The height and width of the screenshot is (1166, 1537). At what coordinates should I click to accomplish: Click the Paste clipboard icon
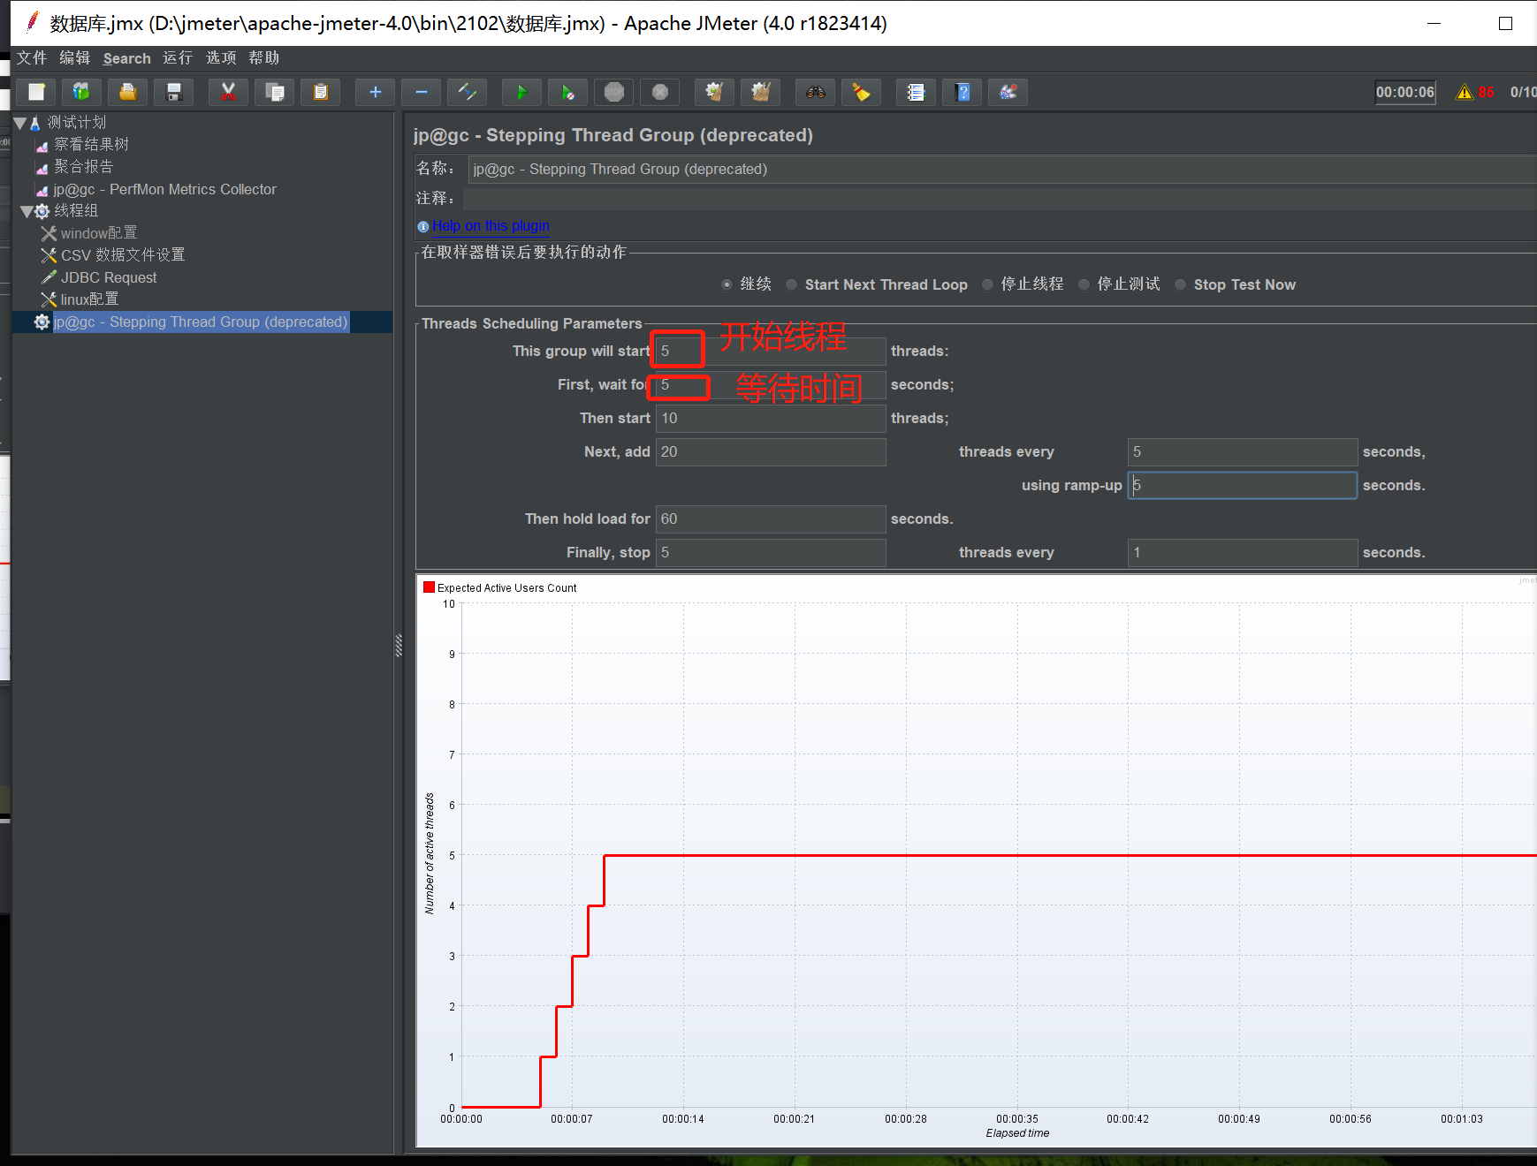click(320, 92)
